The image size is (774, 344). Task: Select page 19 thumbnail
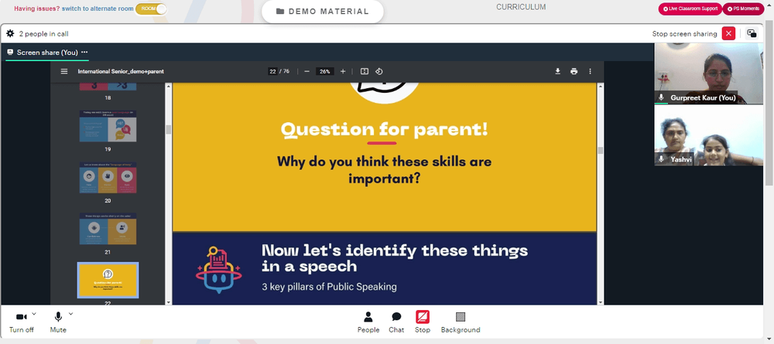click(x=108, y=126)
